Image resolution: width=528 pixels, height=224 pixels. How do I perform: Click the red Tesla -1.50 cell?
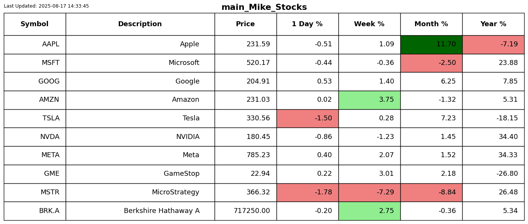click(307, 118)
